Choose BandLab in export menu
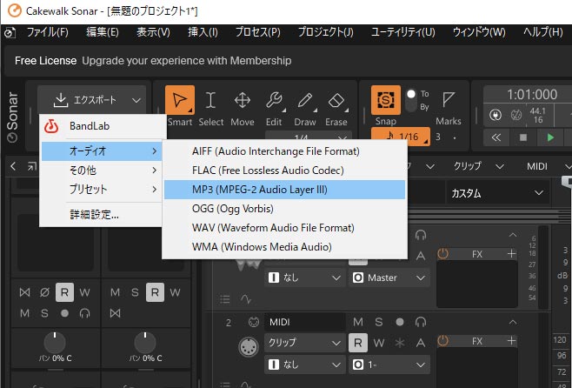This screenshot has width=572, height=388. (x=101, y=126)
